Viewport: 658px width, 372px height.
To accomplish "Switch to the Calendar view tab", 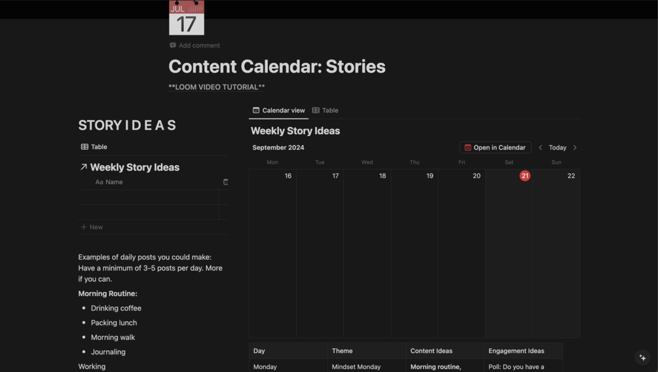I will point(279,111).
